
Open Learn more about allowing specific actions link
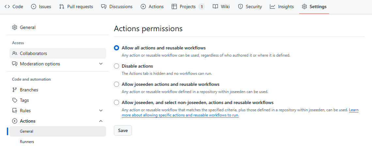click(x=240, y=113)
